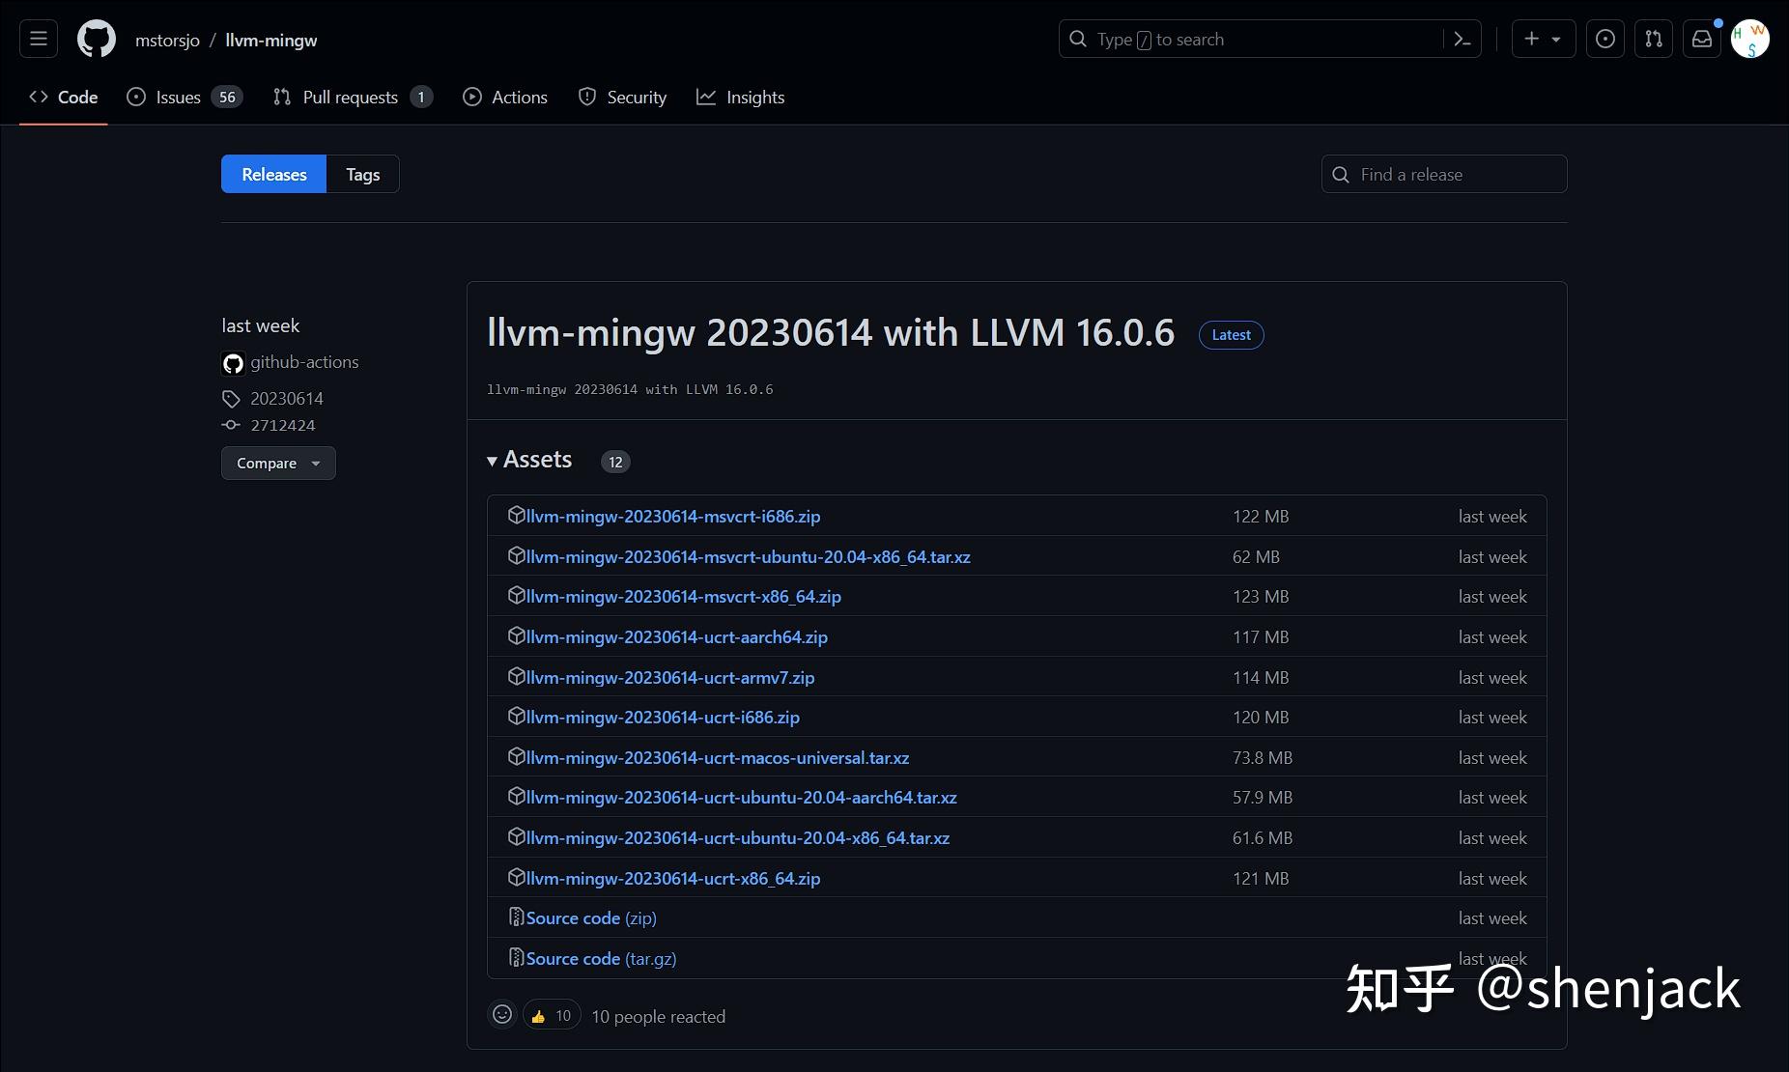
Task: Download ucrt-ubuntu-20.04-aarch64.tar.xz asset
Action: click(x=742, y=797)
